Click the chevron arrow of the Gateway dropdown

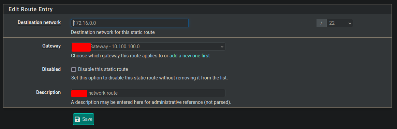click(x=222, y=47)
